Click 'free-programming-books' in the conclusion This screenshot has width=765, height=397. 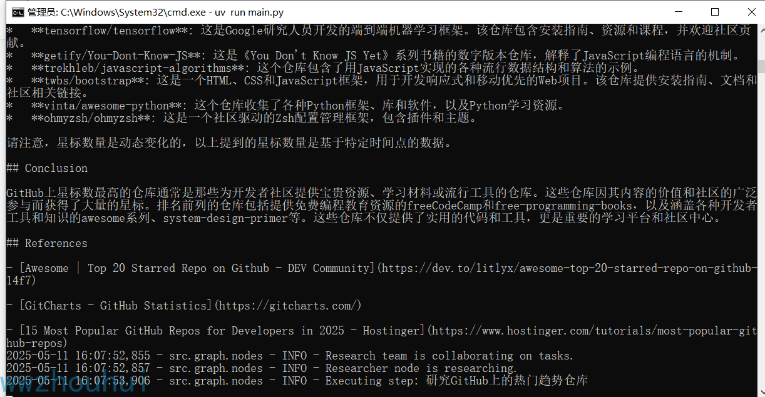563,206
